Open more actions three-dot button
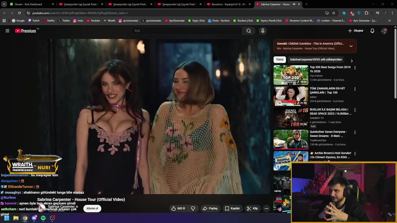 (x=266, y=208)
